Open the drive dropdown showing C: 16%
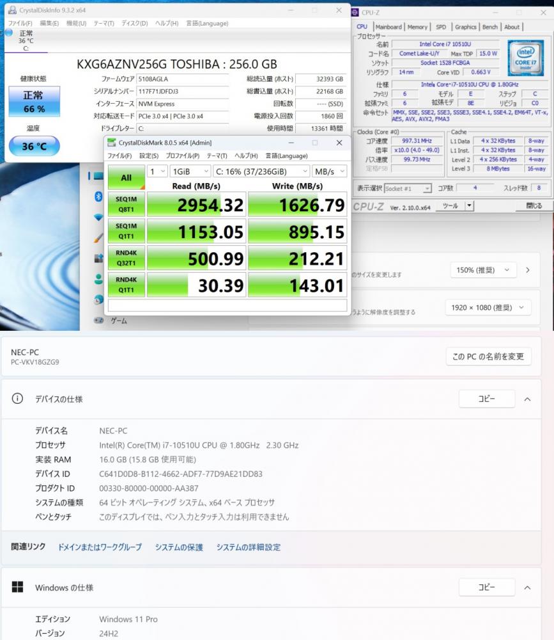This screenshot has height=640, width=554. [x=261, y=172]
